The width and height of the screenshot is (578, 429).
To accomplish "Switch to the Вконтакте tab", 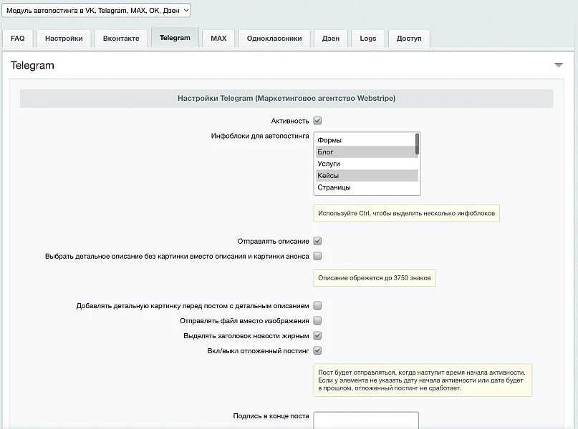I will [121, 39].
